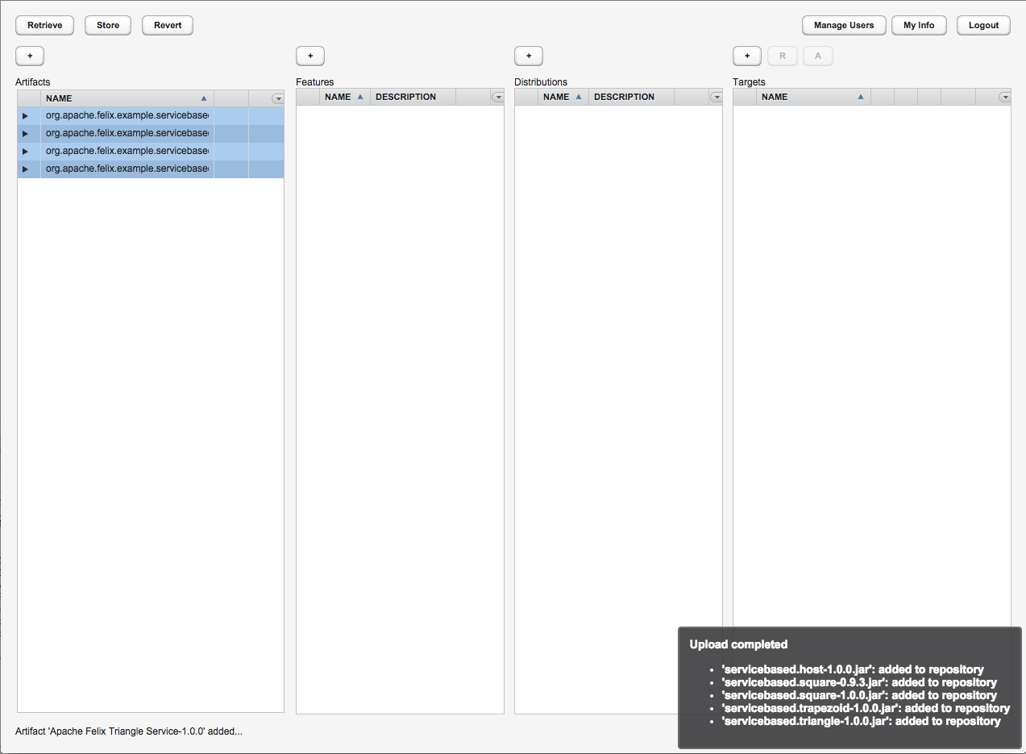The height and width of the screenshot is (754, 1026).
Task: Expand the second artifact row arrow
Action: click(25, 134)
